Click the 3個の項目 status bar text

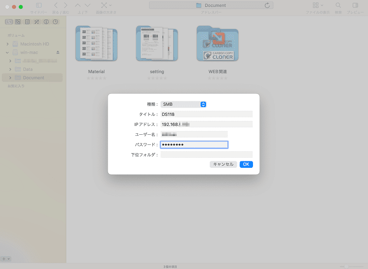[170, 267]
